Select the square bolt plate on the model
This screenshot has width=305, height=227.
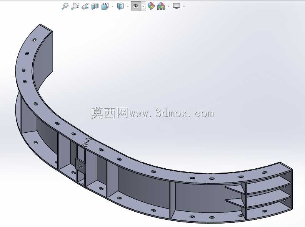tap(80, 166)
